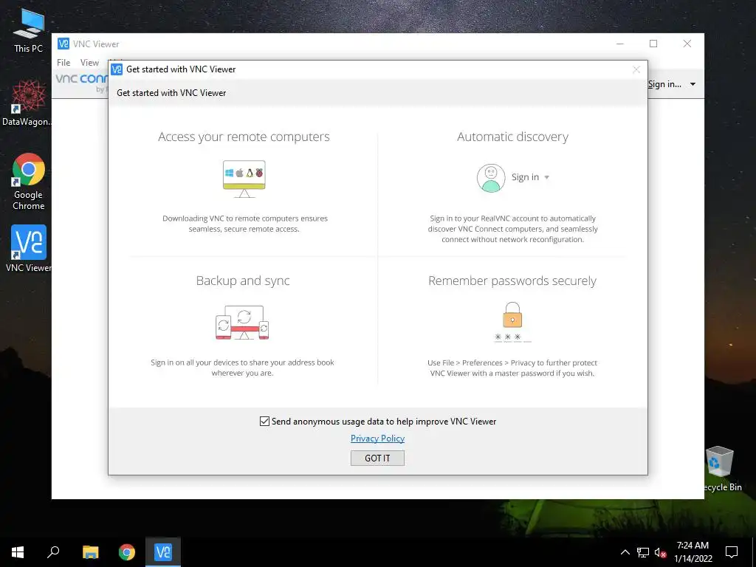Click the Get started dialog title icon
The image size is (756, 567).
pos(117,69)
